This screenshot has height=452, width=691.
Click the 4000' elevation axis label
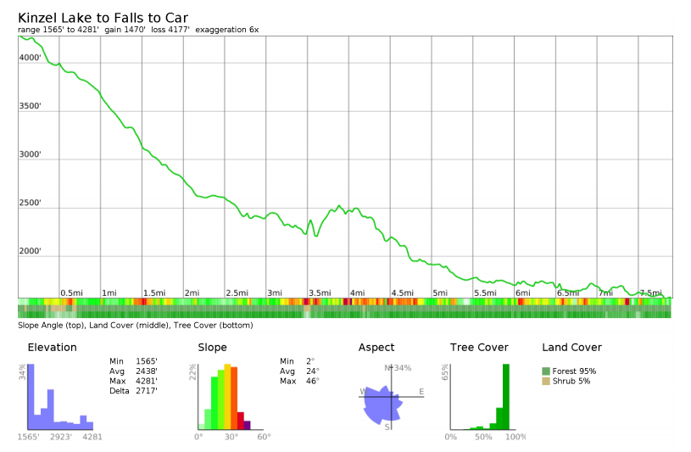tap(31, 58)
